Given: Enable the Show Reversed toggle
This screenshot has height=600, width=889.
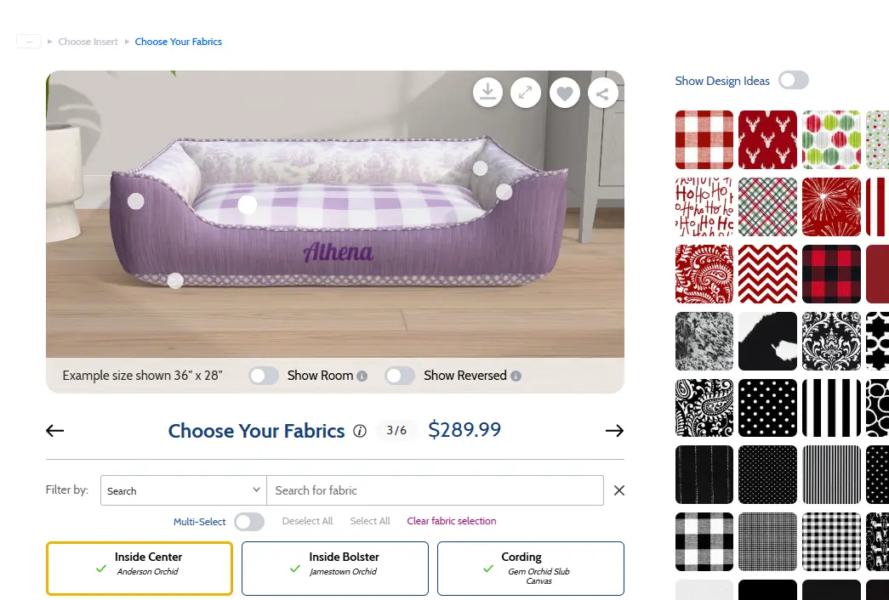Looking at the screenshot, I should pyautogui.click(x=400, y=376).
